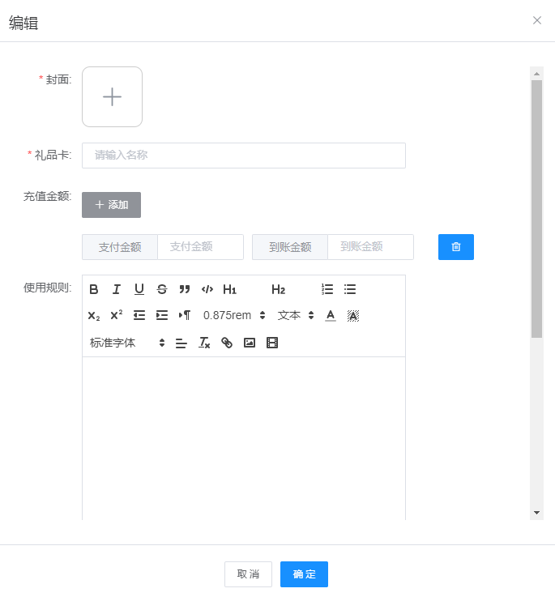Insert an image into the editor

(x=250, y=343)
